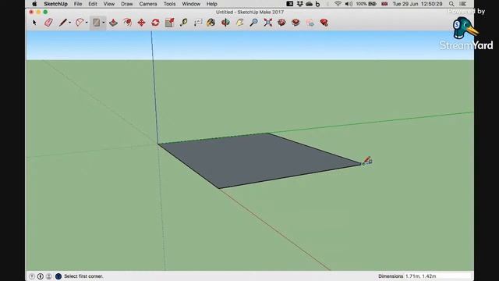Select the arrow Select tool
This screenshot has height=281, width=499.
[34, 23]
